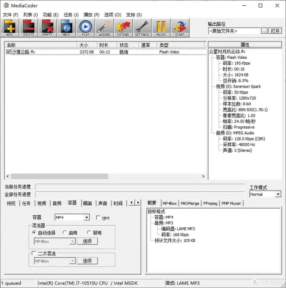Open the 文件 (F) menu
Image resolution: width=286 pixels, height=288 pixels.
tap(10, 15)
